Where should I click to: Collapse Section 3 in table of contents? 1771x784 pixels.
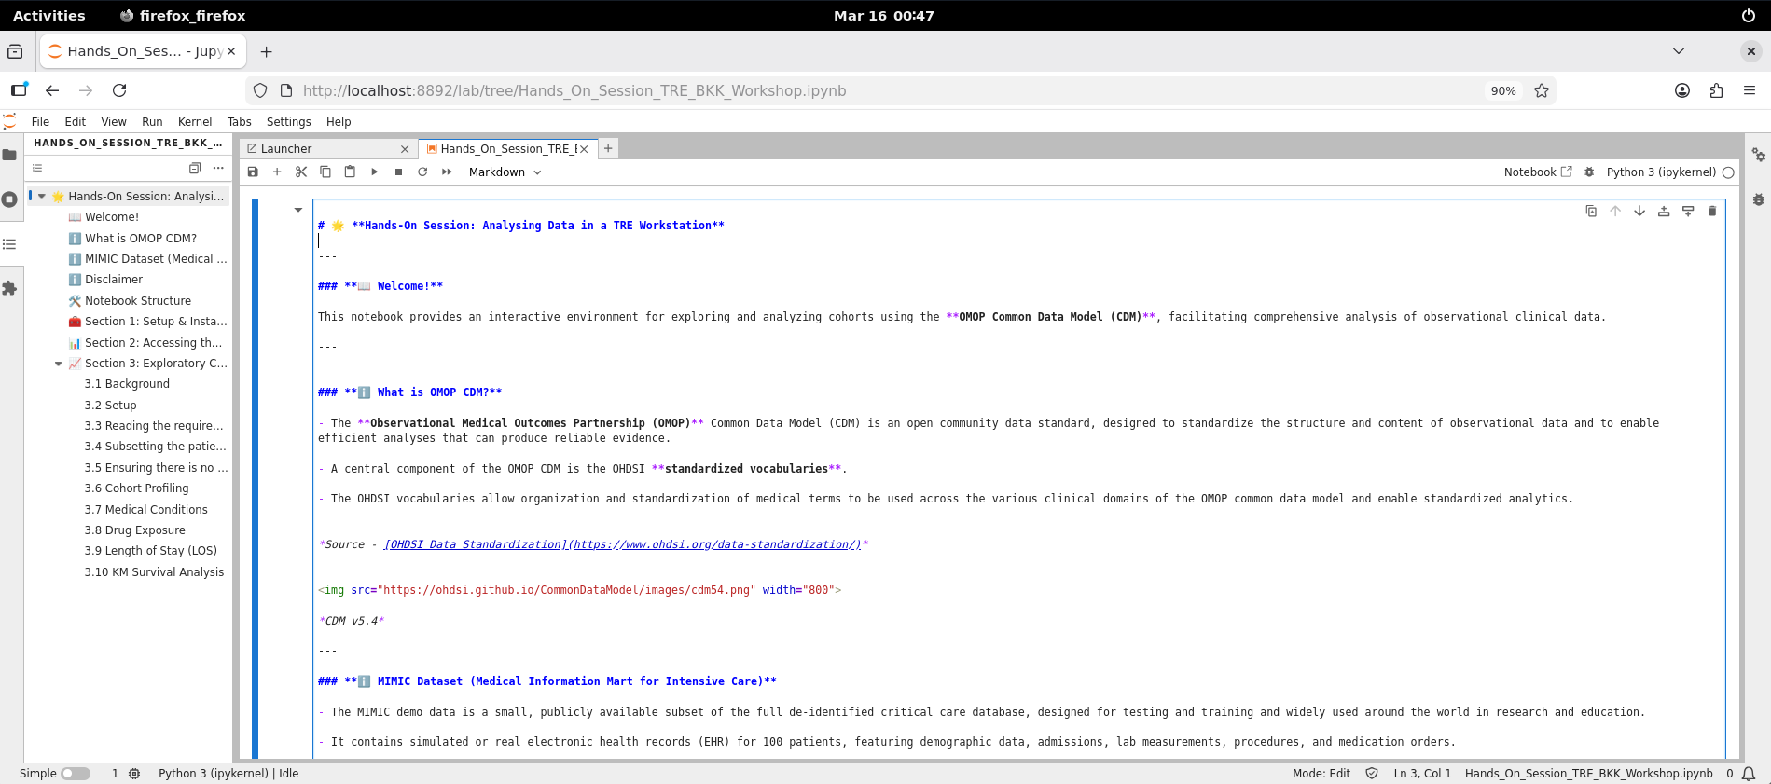click(59, 364)
